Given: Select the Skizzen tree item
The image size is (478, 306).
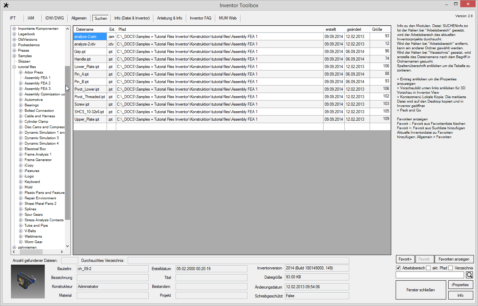Looking at the screenshot, I should [24, 62].
